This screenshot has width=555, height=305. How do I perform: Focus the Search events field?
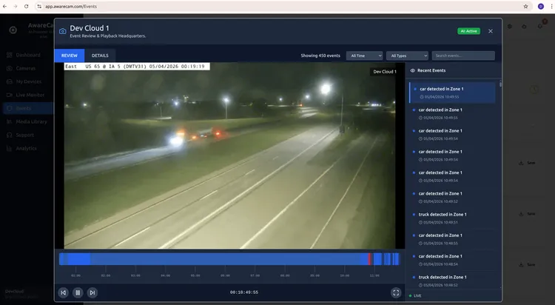coord(463,56)
